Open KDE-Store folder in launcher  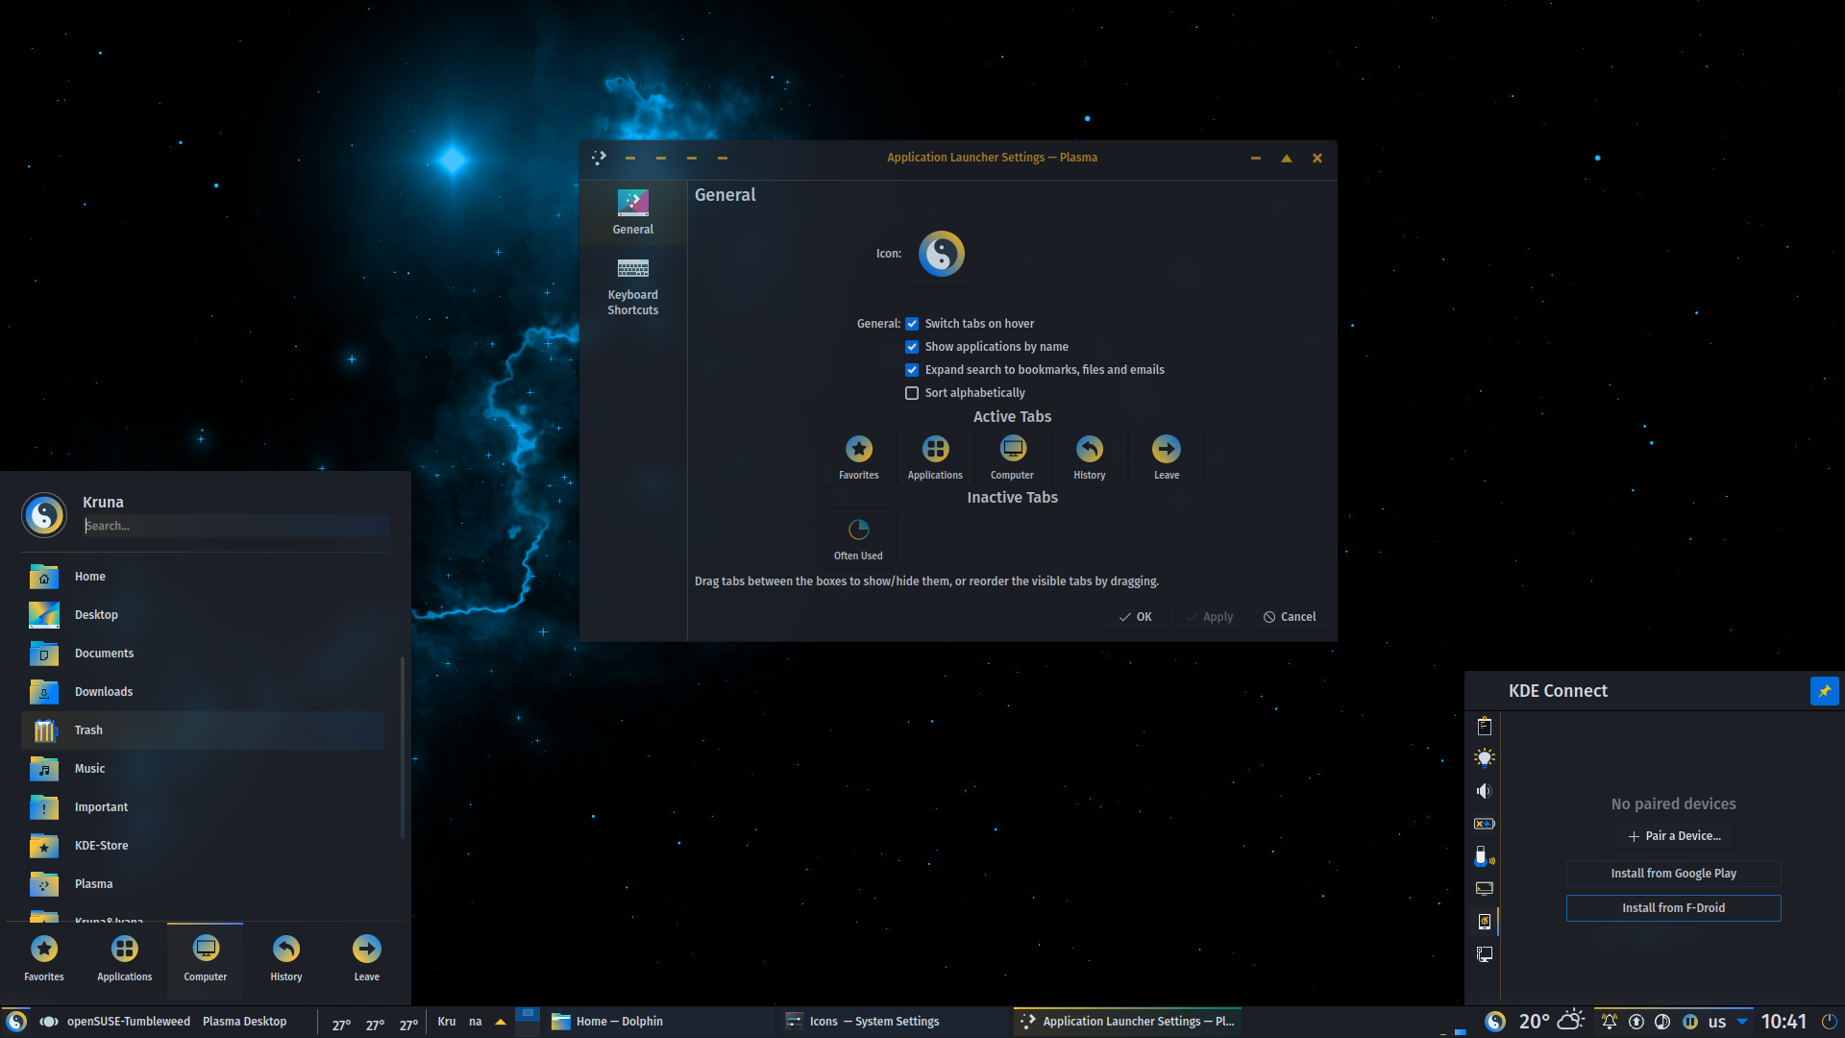203,846
